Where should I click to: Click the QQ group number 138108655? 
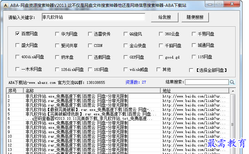coord(96,82)
